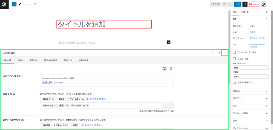Switch to the Link Assistant tab
This screenshot has height=130, width=273.
50,60
